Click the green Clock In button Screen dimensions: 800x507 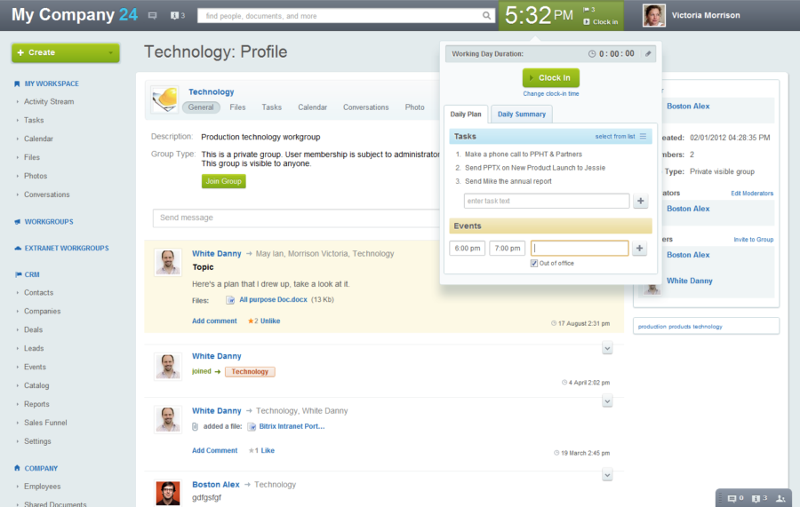coord(550,78)
